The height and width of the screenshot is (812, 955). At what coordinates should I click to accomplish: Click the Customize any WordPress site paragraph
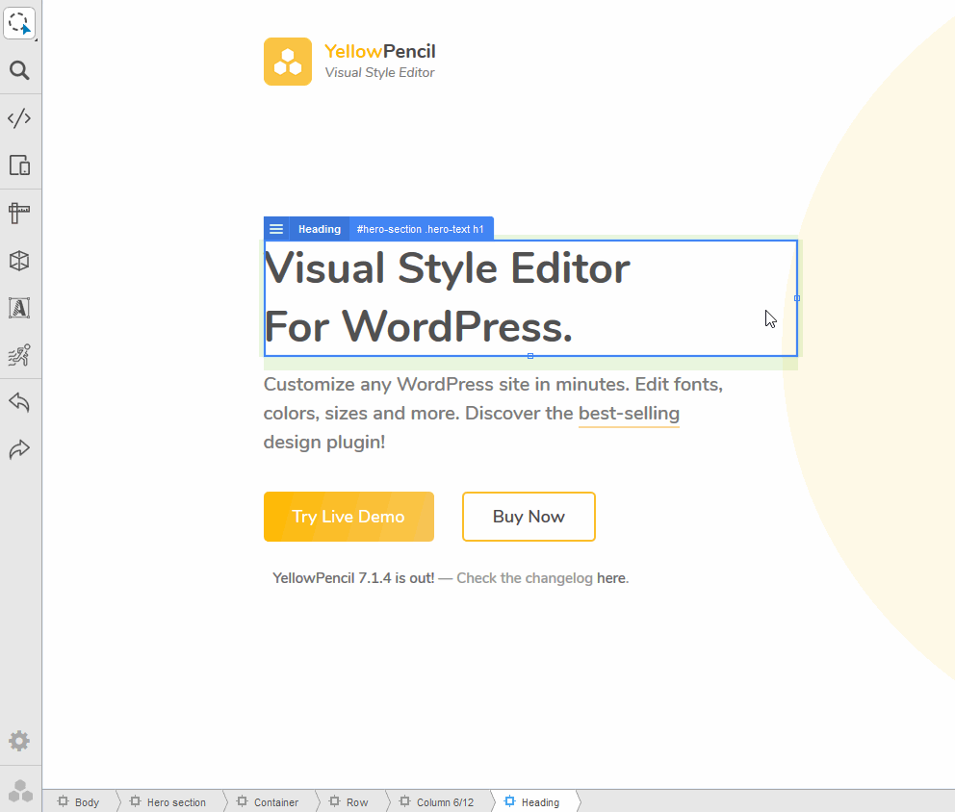click(x=493, y=414)
